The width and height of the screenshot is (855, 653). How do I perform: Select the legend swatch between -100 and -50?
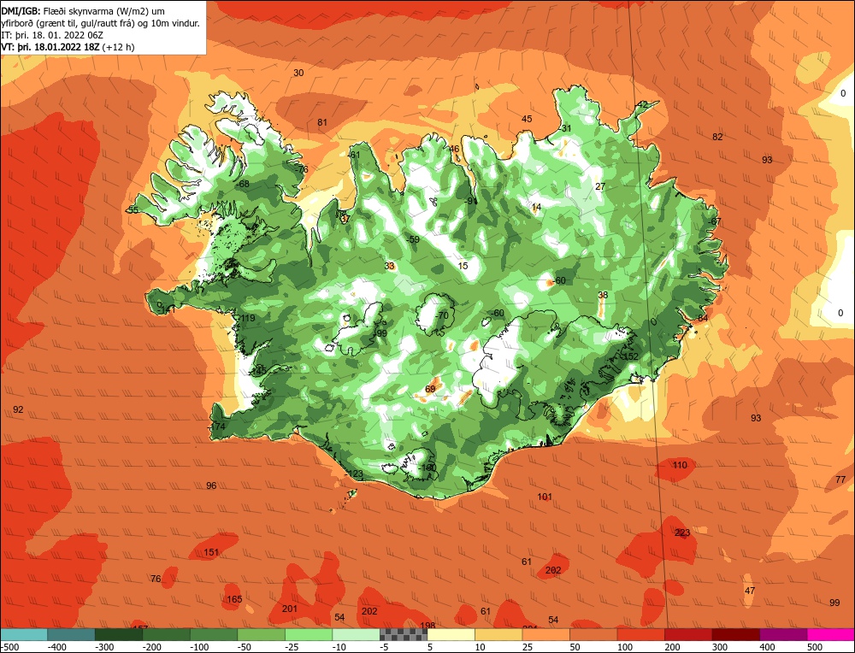click(214, 634)
